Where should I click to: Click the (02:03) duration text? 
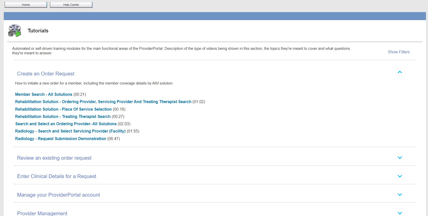pyautogui.click(x=124, y=124)
